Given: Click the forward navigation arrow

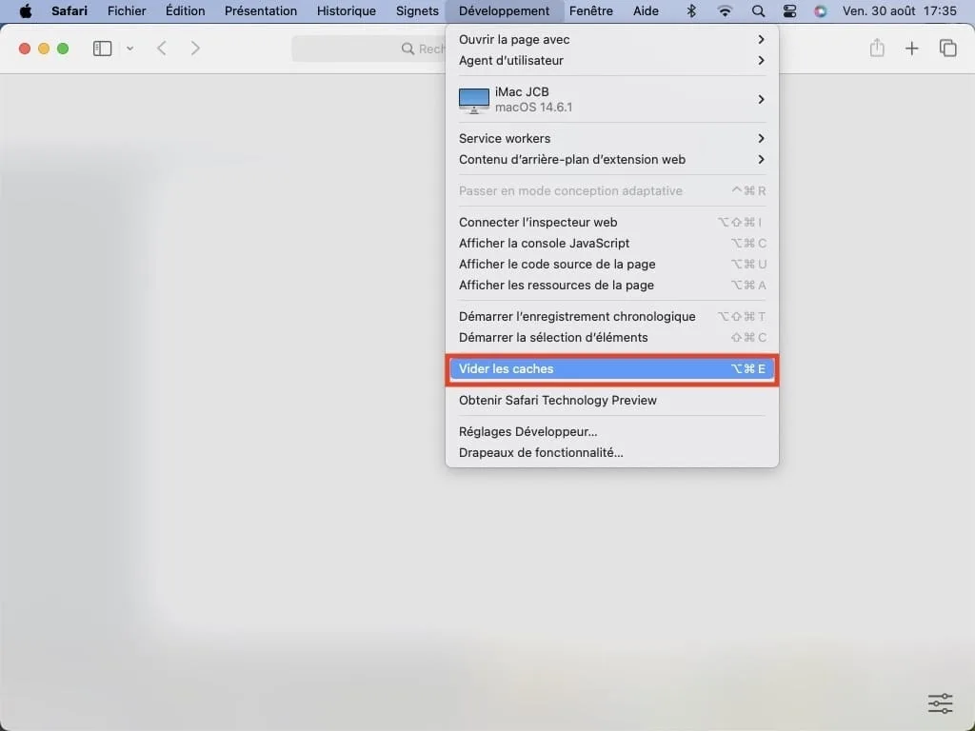Looking at the screenshot, I should (x=195, y=48).
